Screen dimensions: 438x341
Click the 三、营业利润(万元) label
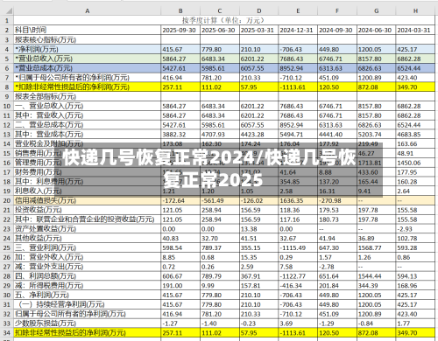[x=46, y=247]
